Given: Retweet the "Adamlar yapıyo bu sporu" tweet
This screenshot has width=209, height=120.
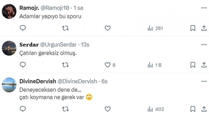Looking at the screenshot, I should point(65,28).
